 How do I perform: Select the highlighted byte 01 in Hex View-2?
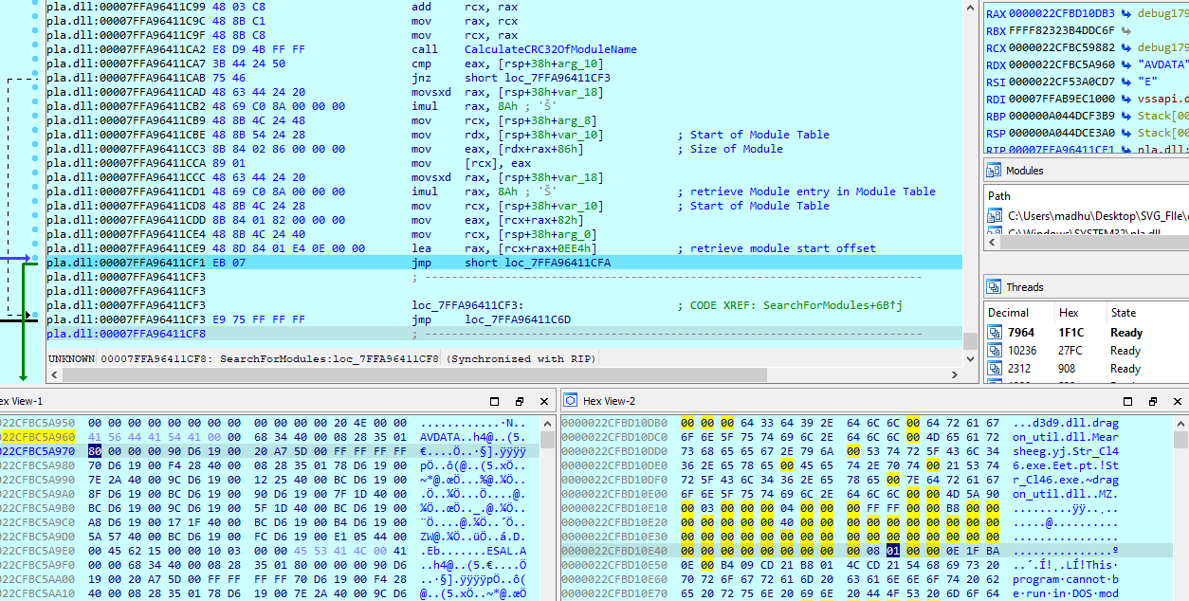coord(892,550)
